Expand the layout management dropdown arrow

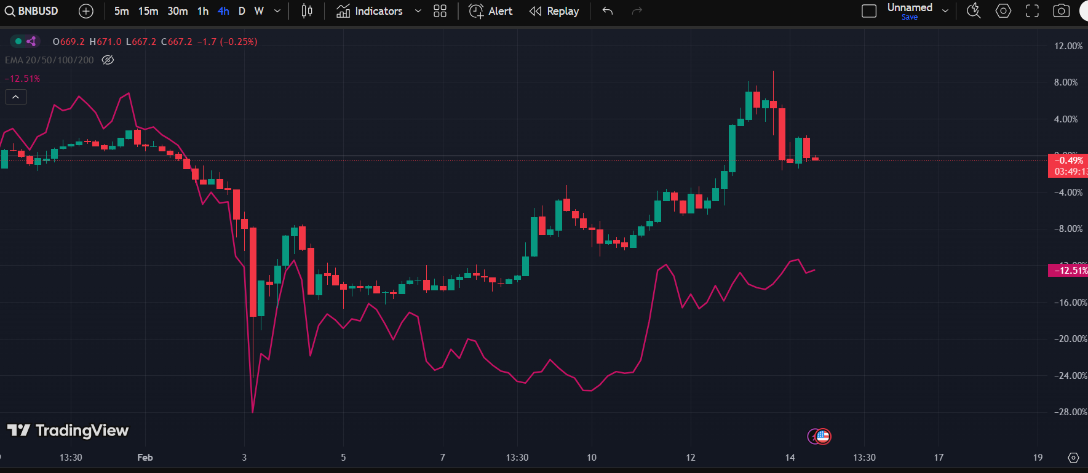[x=945, y=11]
